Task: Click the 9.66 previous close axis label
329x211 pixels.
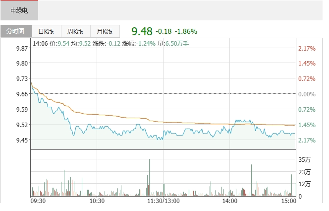Action: click(x=21, y=94)
